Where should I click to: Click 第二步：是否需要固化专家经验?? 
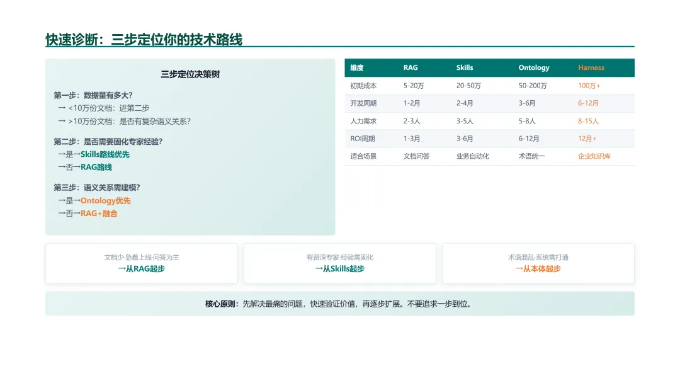click(x=108, y=141)
